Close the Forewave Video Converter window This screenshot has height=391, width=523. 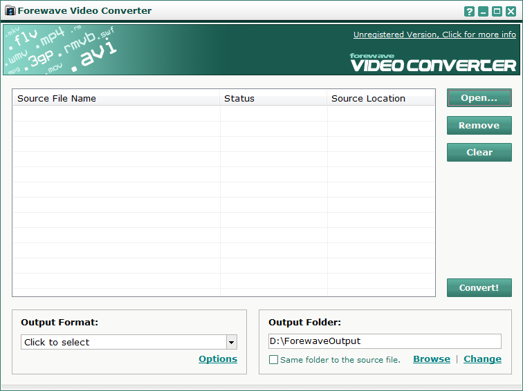[x=511, y=12]
